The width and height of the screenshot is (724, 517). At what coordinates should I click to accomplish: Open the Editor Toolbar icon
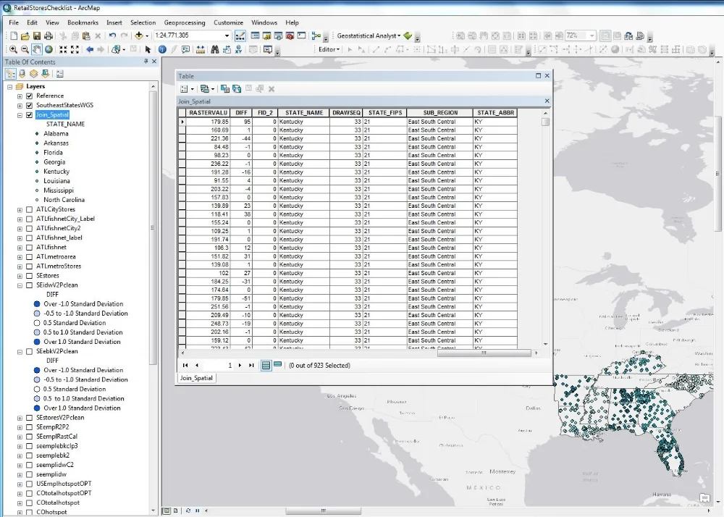pyautogui.click(x=240, y=35)
